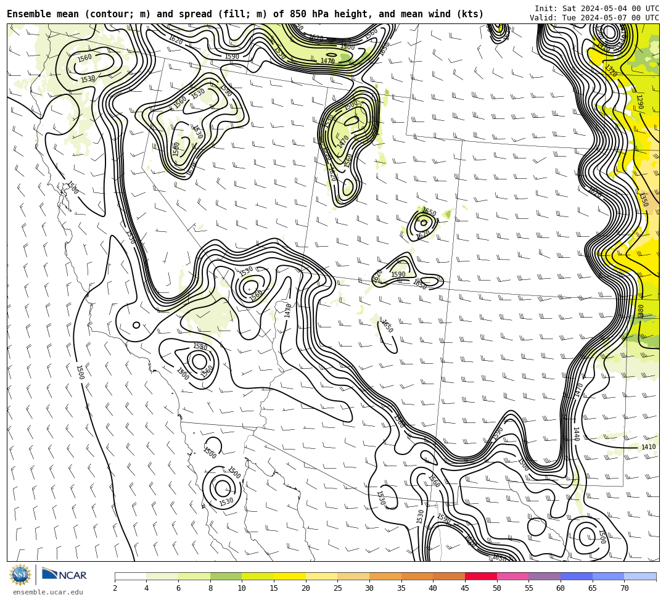This screenshot has width=666, height=600.
Task: Pick the 40–45 colorbar segment
Action: click(x=449, y=576)
